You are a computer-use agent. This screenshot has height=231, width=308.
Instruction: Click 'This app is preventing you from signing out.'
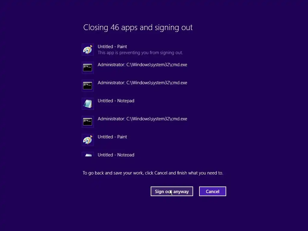pos(140,53)
